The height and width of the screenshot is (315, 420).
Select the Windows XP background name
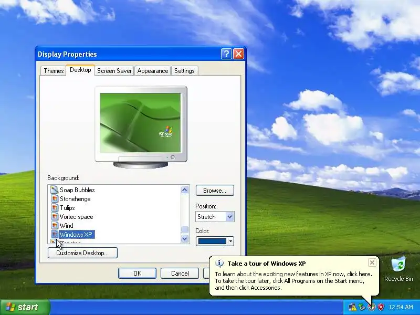(76, 234)
